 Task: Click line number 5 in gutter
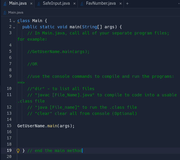[x=10, y=51]
